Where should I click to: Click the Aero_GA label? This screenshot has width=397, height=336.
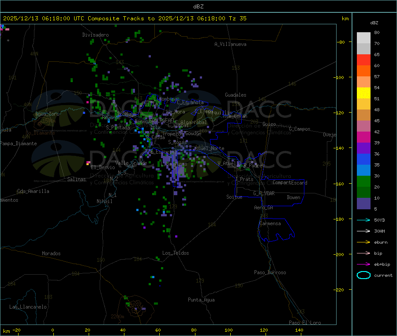pyautogui.click(x=263, y=208)
